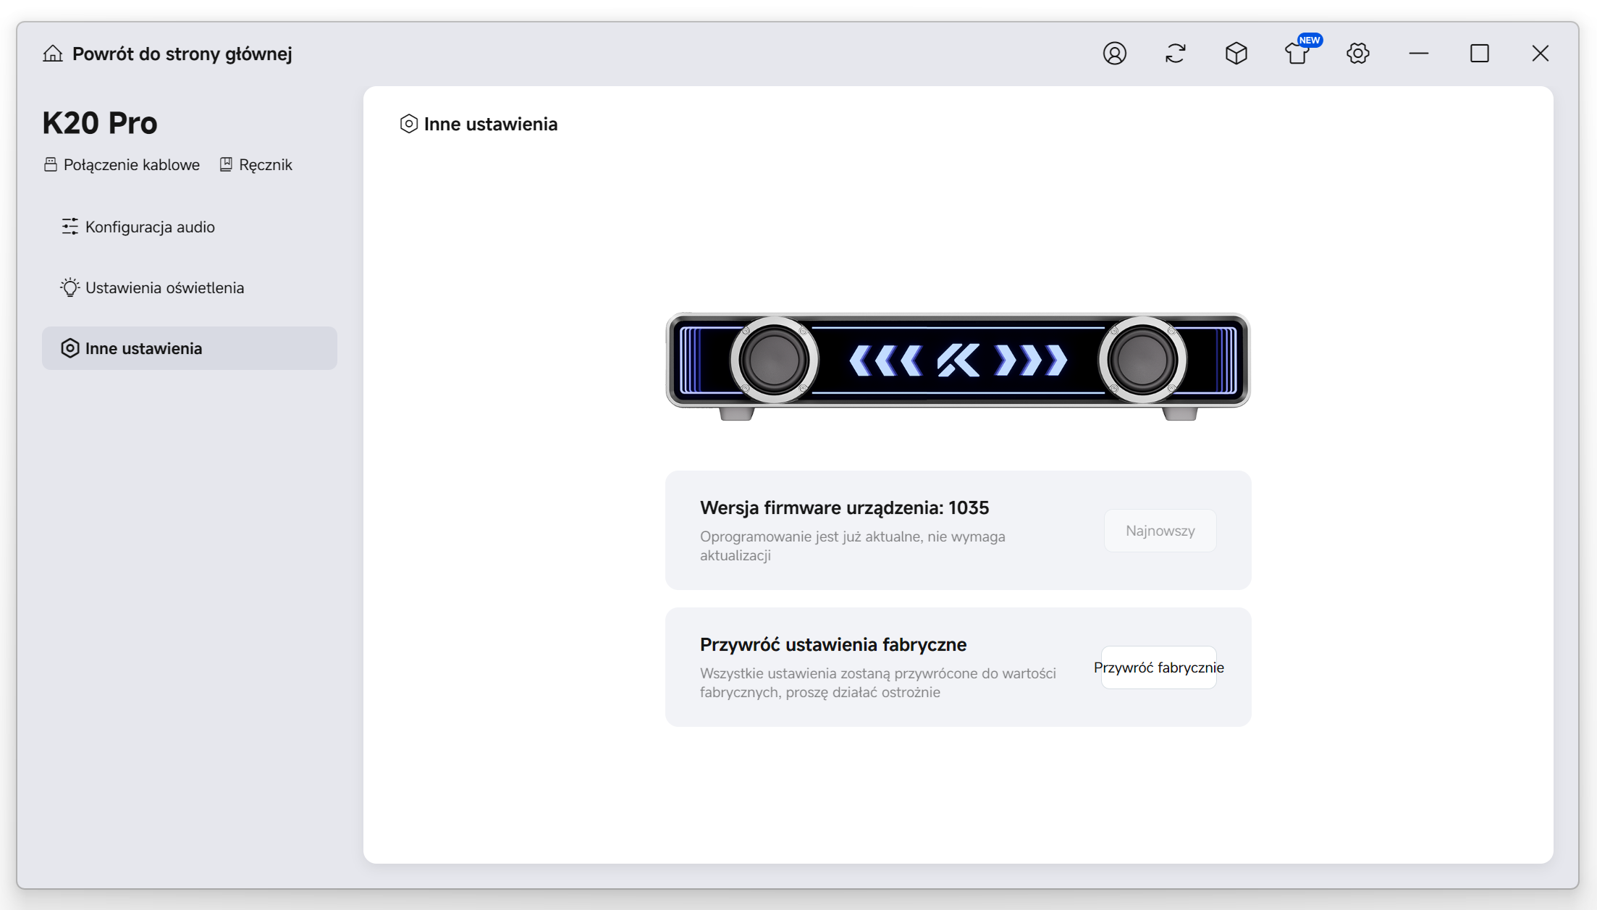Click the sliders icon for audio configuration
Screen dimensions: 1597x910
[x=69, y=227]
